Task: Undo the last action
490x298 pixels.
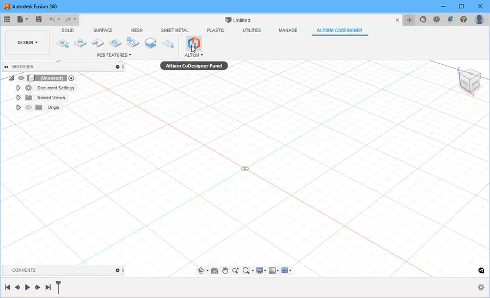Action: click(52, 20)
